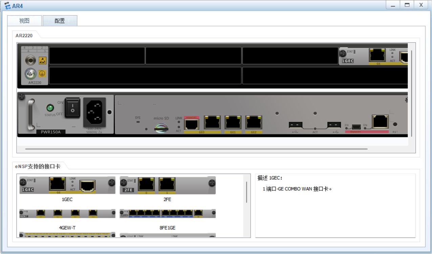Click the eNSP支持的接口卡 panel title
Viewport: 432px width, 254px height.
38,166
